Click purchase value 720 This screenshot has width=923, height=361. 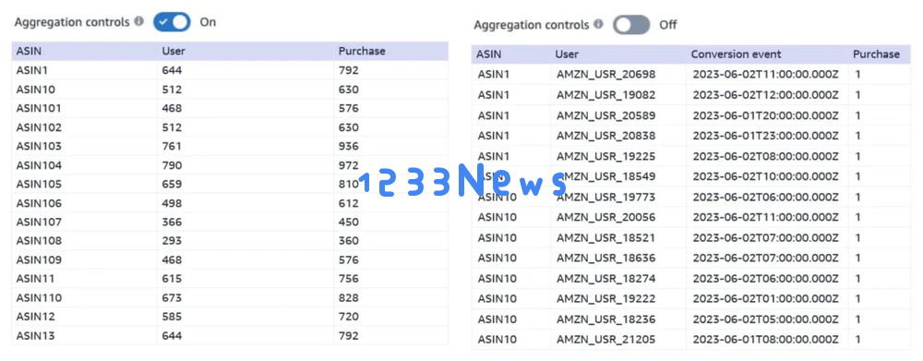[349, 317]
